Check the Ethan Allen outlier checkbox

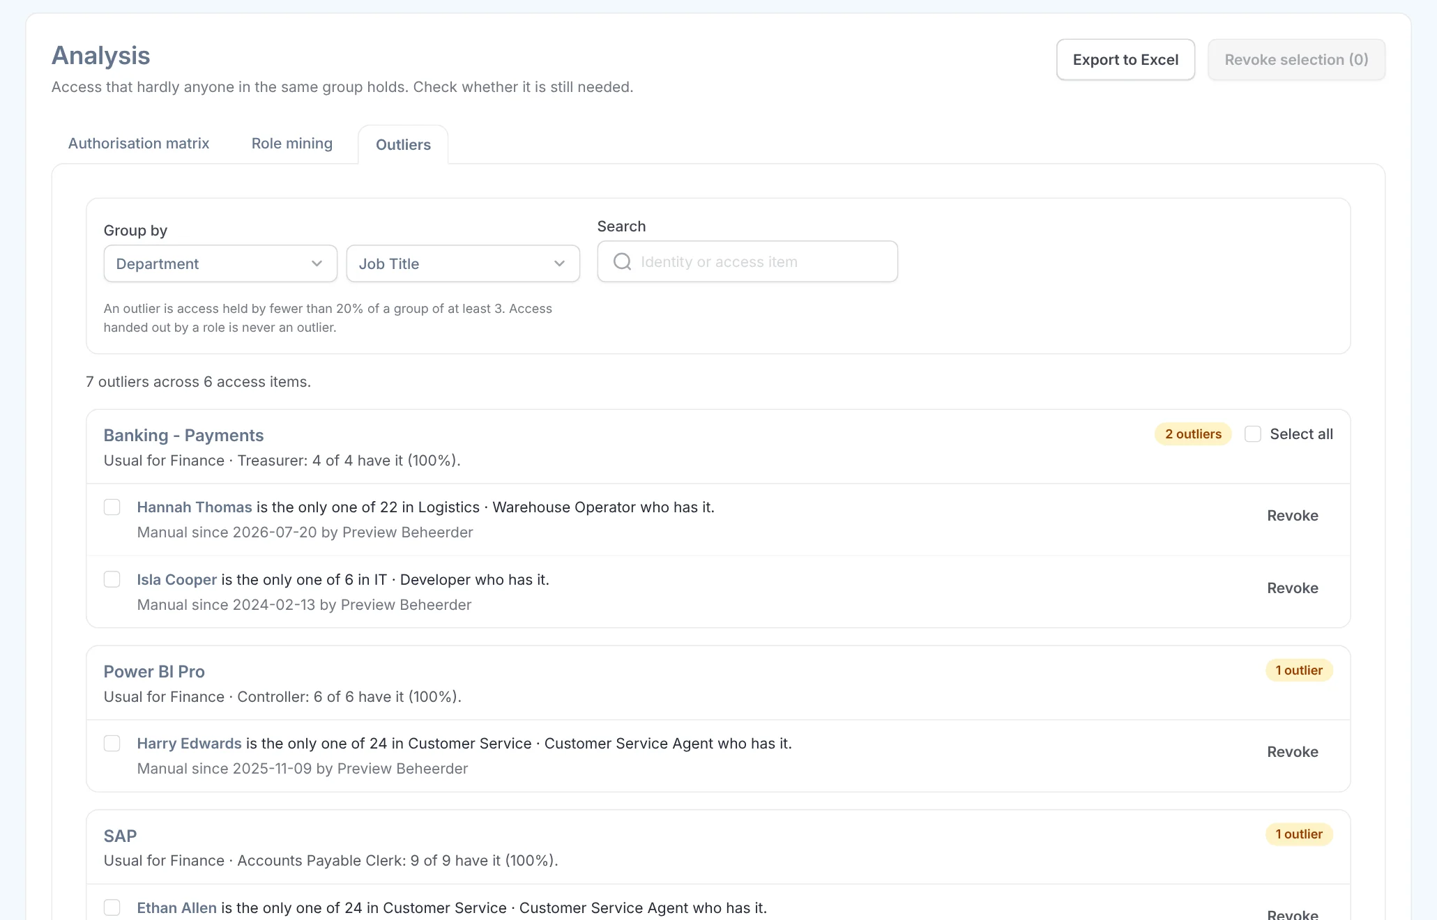click(112, 907)
